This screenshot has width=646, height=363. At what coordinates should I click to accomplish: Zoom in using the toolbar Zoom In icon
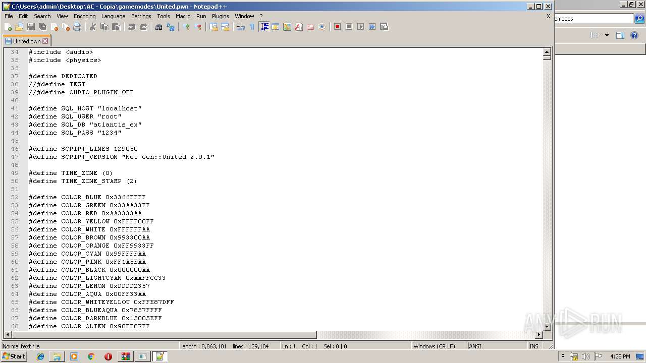[186, 27]
